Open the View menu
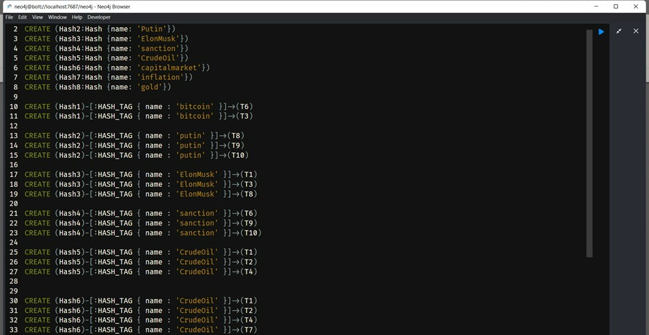 pyautogui.click(x=38, y=17)
